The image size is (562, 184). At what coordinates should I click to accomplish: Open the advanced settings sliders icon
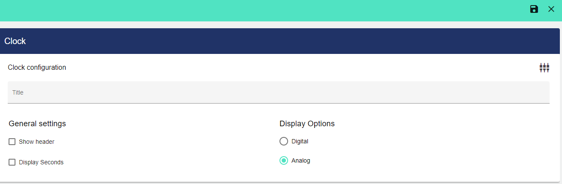(544, 68)
